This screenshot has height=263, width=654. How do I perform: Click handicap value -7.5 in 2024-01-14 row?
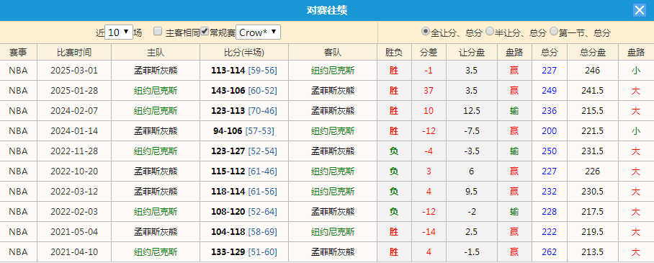[x=472, y=131]
